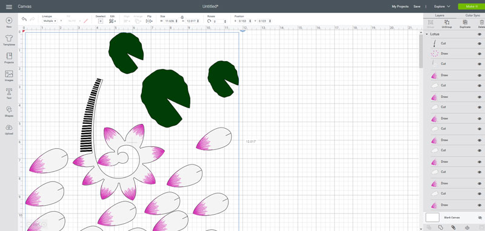Open the Align dropdown

pyautogui.click(x=127, y=21)
